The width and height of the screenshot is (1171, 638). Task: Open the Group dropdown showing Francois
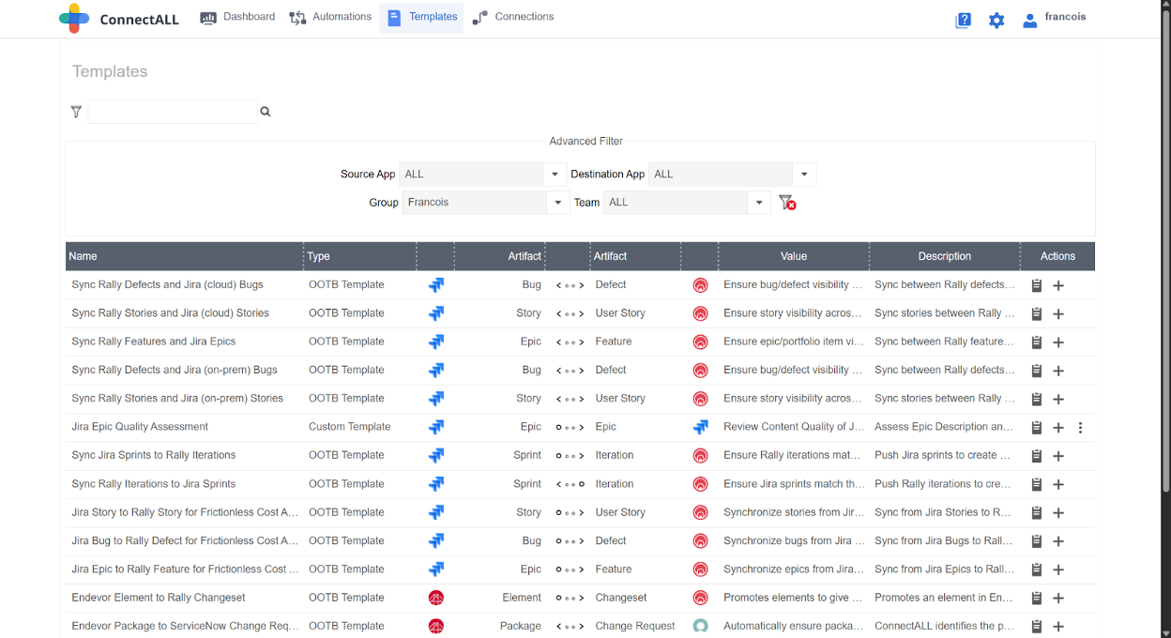point(557,203)
